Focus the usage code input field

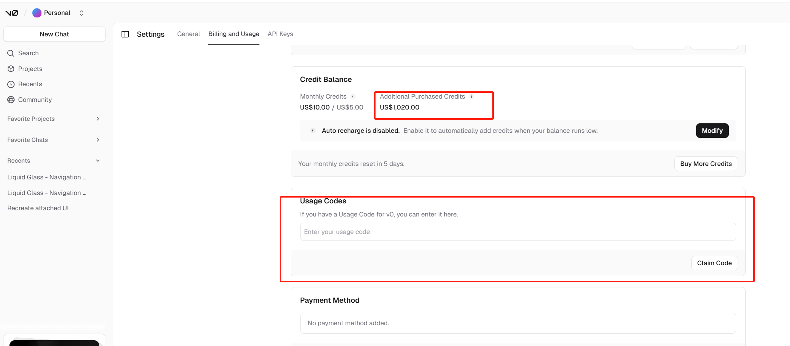518,232
